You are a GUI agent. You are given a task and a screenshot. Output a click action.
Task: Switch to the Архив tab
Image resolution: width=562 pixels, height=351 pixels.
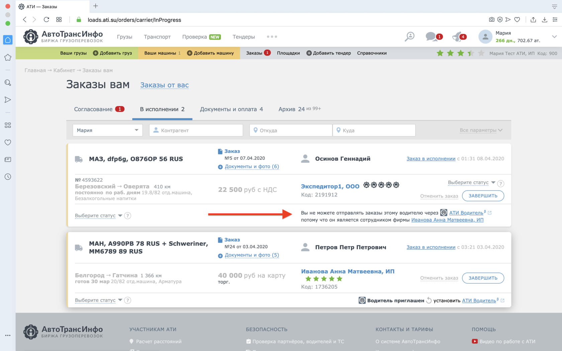[x=300, y=109]
